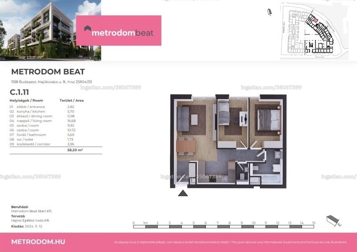
Task: Select Hajnal Építész Iroda Kft. text
Action: 30,221
